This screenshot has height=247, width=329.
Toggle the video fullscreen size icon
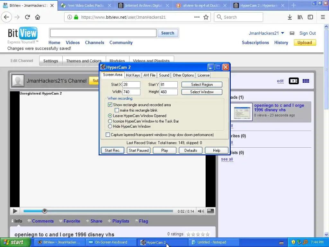tap(210, 211)
